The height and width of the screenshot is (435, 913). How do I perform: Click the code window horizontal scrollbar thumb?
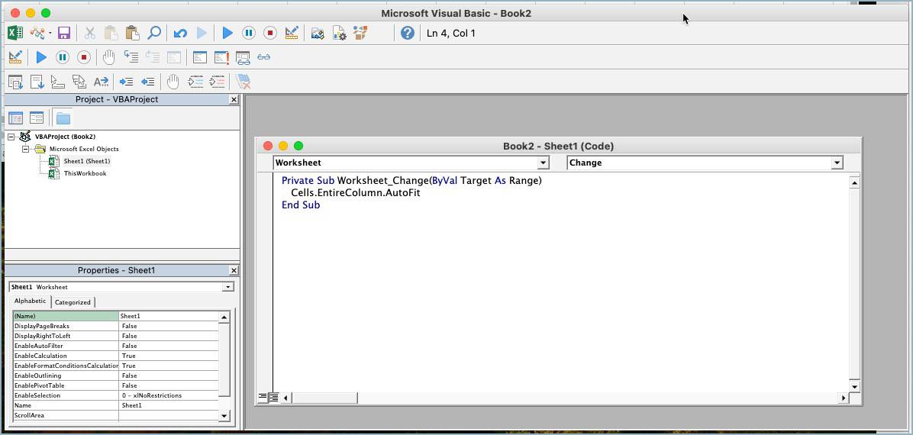click(x=324, y=398)
